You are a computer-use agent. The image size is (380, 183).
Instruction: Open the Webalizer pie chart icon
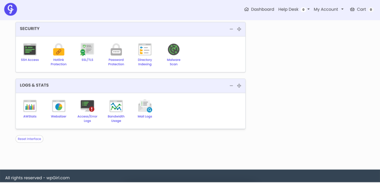point(59,106)
